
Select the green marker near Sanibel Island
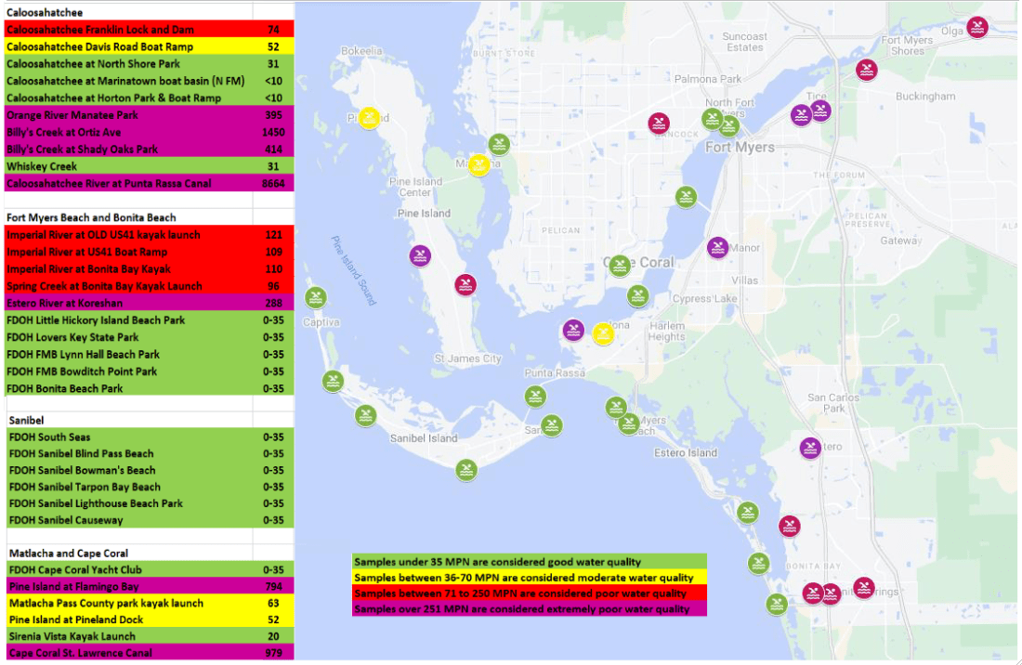[465, 470]
